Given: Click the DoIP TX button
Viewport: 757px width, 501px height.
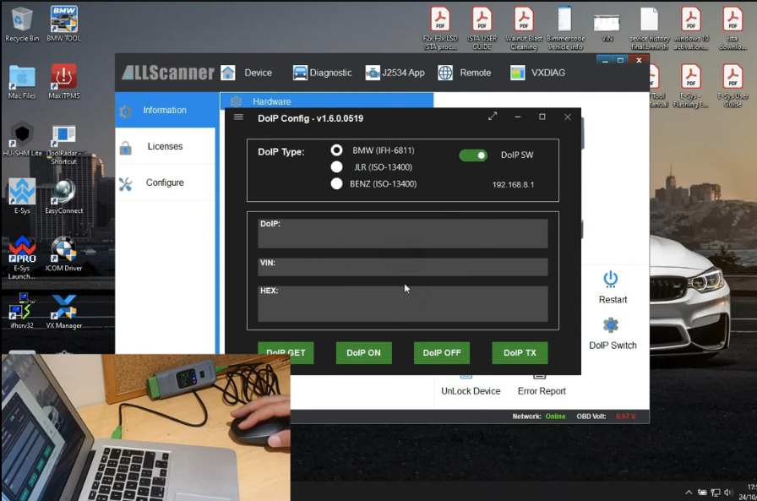Looking at the screenshot, I should [x=520, y=353].
